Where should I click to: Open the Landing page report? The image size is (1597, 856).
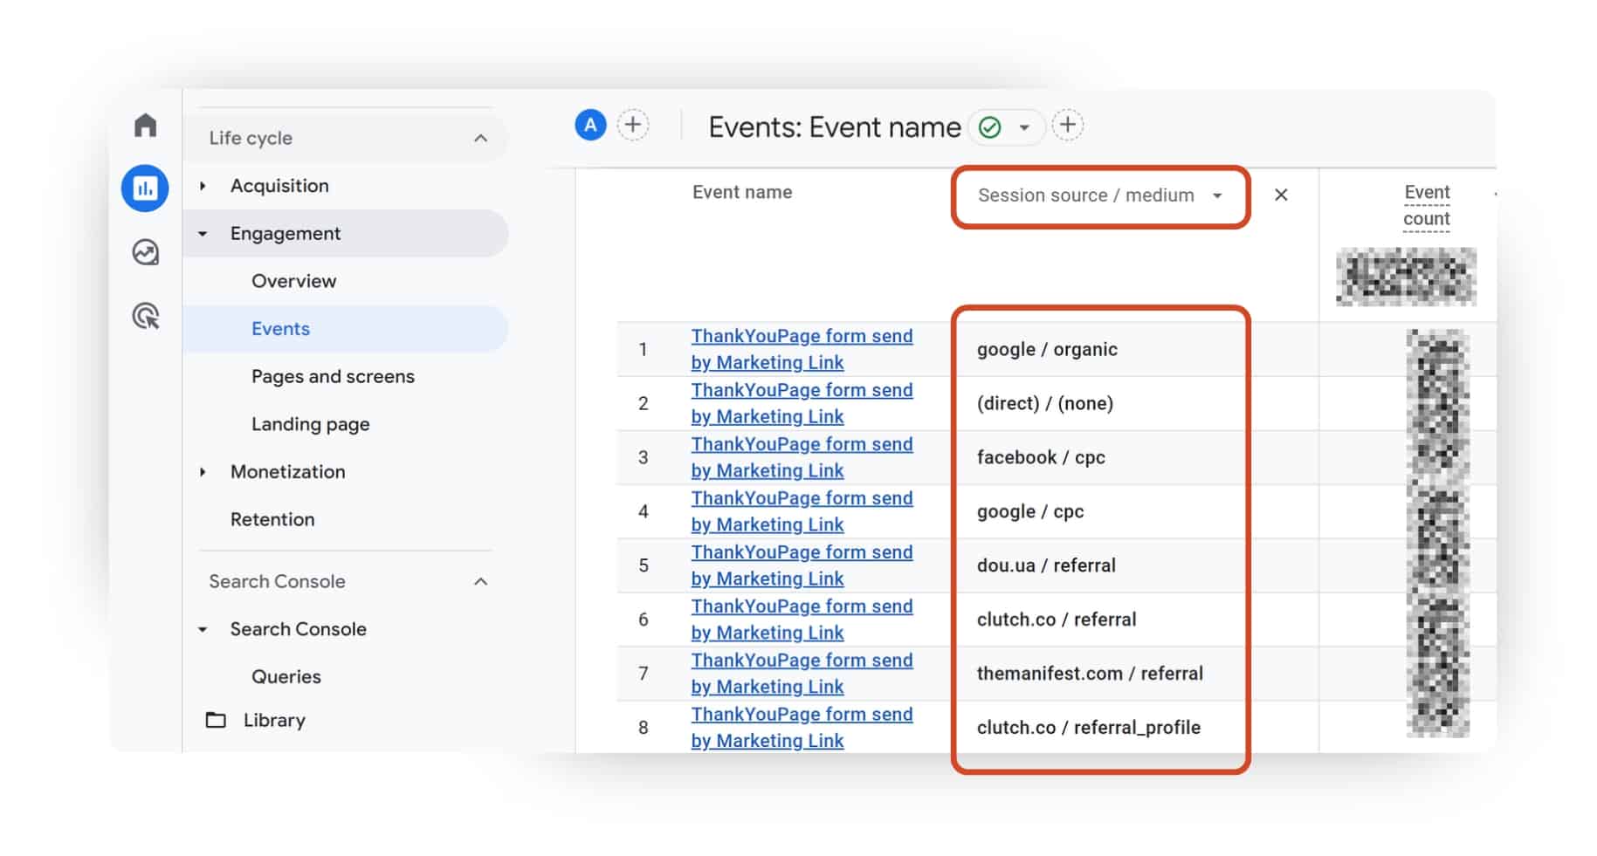pos(310,424)
